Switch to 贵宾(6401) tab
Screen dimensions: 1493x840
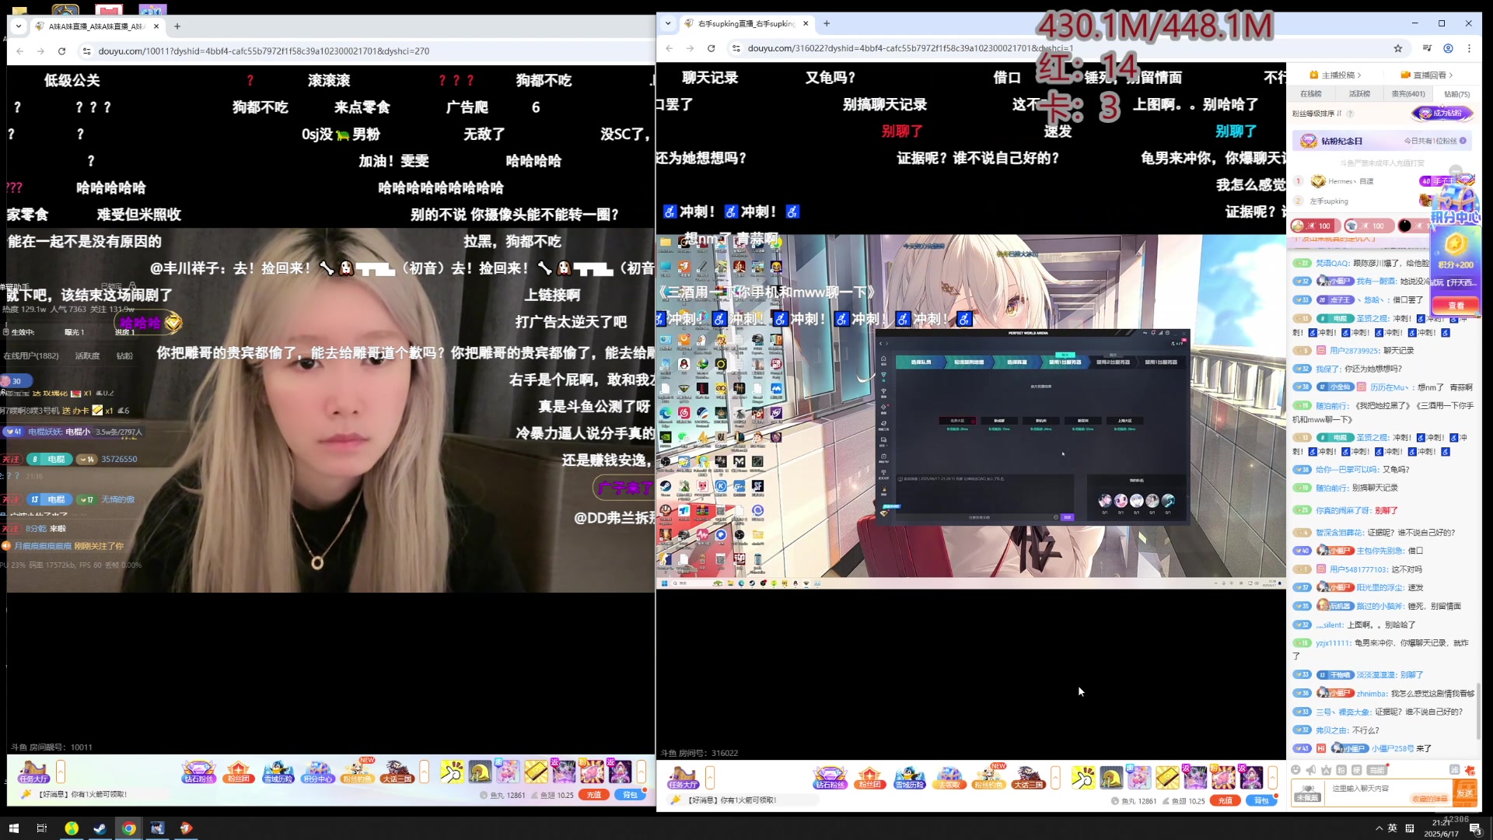pyautogui.click(x=1408, y=94)
